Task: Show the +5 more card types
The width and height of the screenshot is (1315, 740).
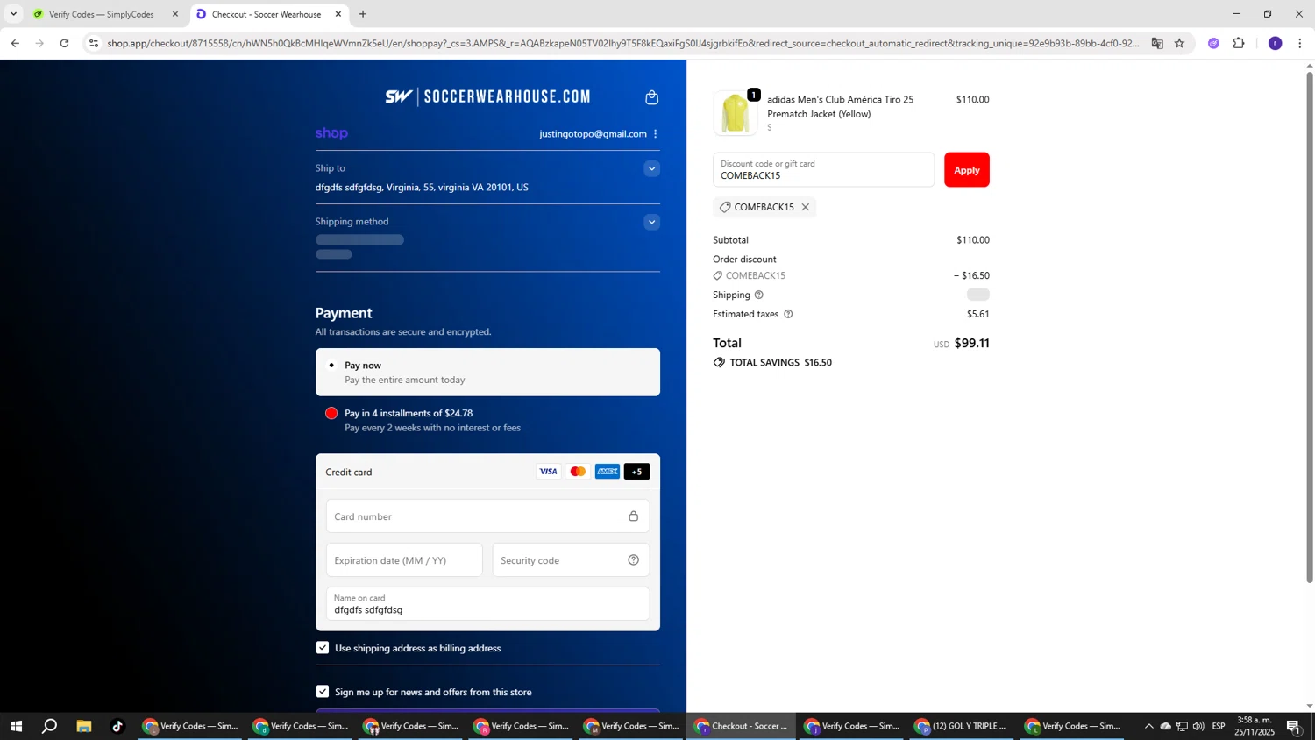Action: pos(637,472)
